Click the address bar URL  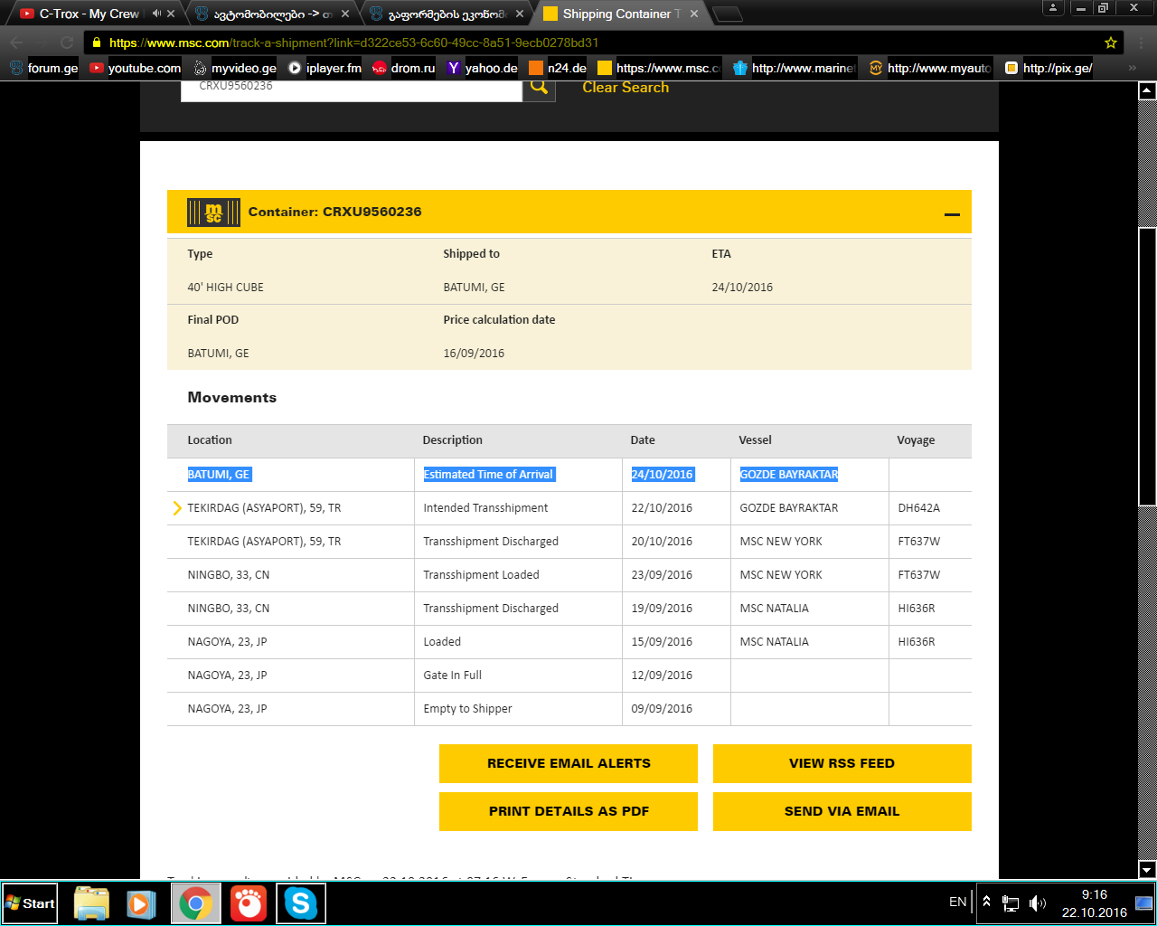point(353,43)
